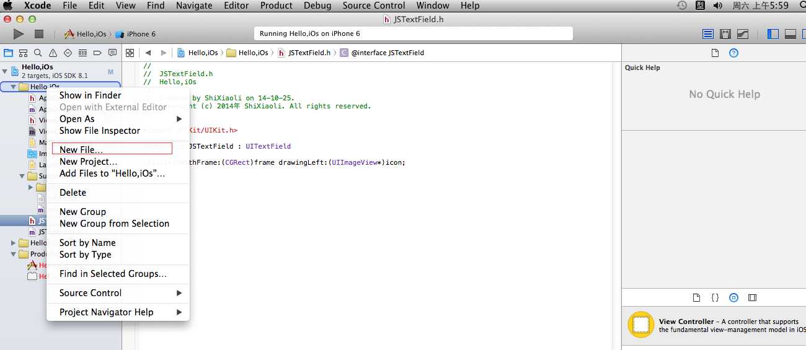Open the Test navigator diamond icon
The image size is (806, 350).
[68, 53]
